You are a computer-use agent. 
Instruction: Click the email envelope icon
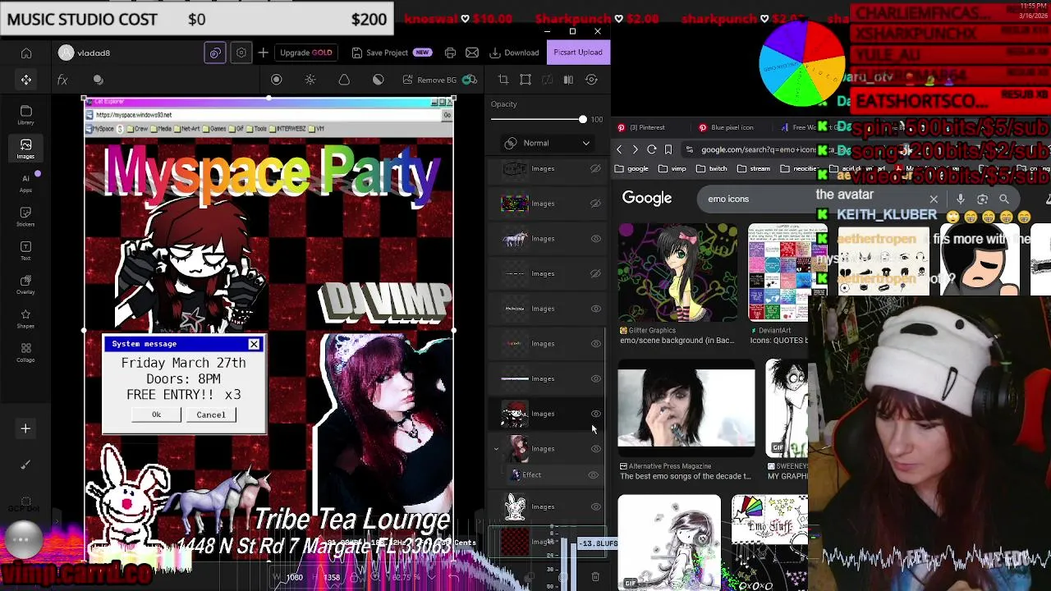coord(472,53)
